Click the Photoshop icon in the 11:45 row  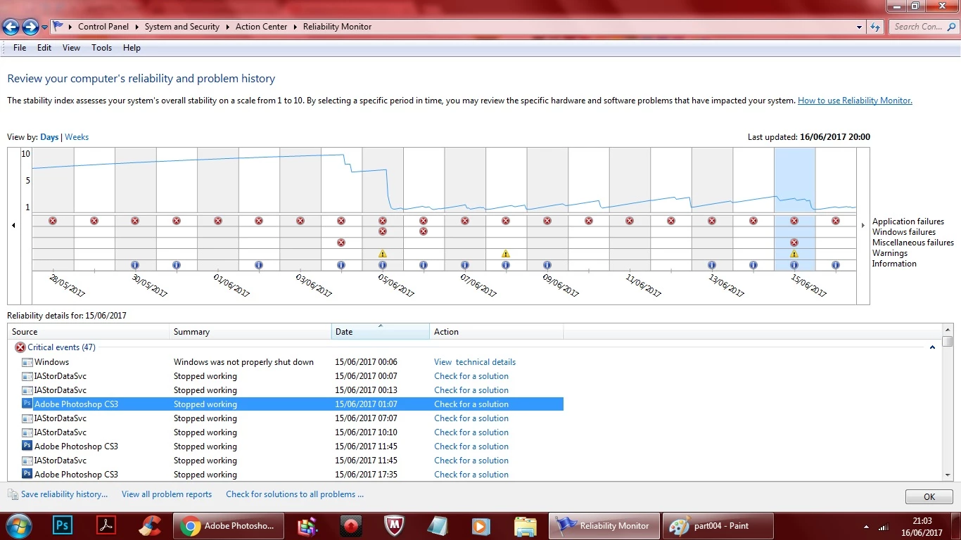tap(27, 446)
